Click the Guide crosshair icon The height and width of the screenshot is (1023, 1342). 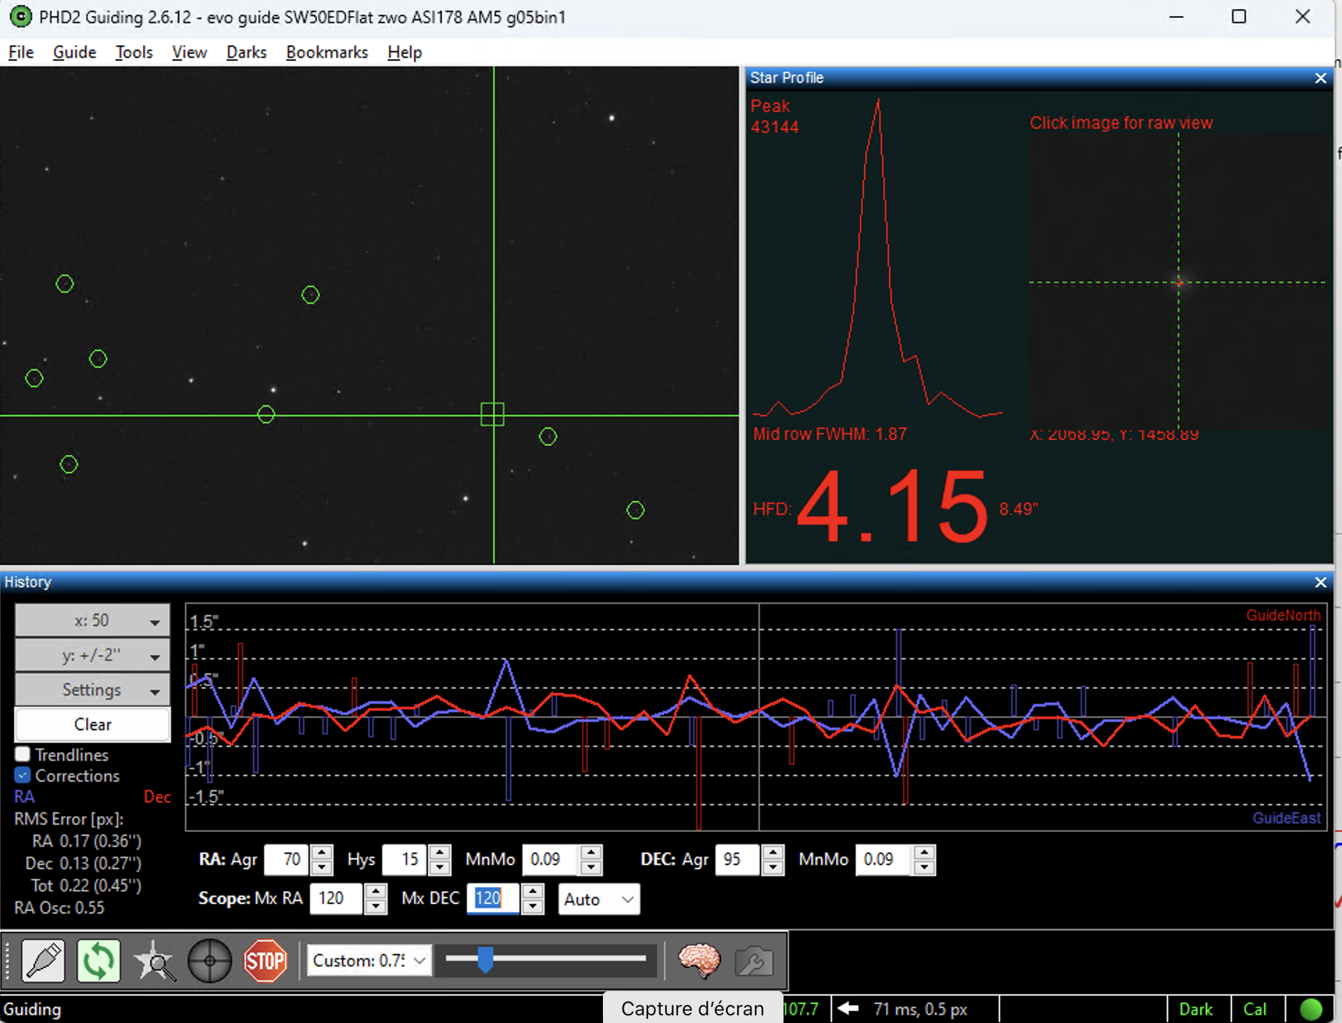tap(210, 961)
